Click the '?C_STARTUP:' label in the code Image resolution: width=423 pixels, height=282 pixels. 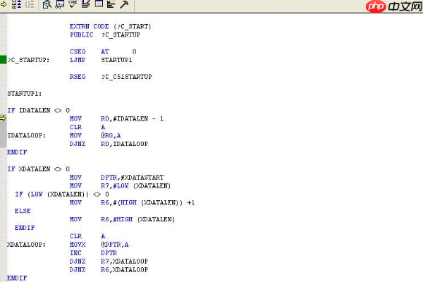click(x=29, y=60)
